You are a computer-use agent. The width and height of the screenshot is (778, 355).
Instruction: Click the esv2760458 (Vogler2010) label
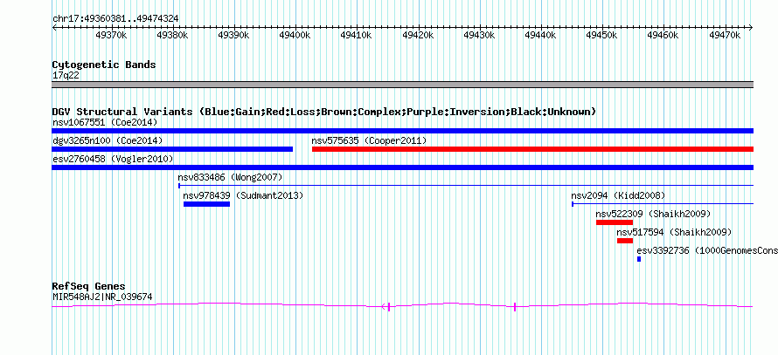(113, 159)
